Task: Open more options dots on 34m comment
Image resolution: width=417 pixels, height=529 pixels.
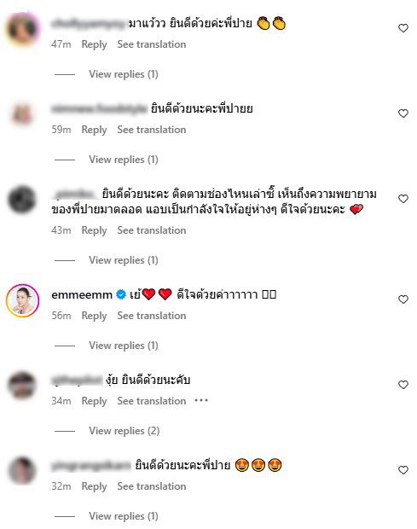Action: [x=201, y=400]
